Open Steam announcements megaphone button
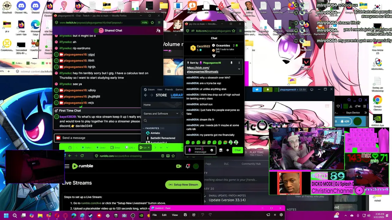This screenshot has height=220, width=392. coord(257,90)
